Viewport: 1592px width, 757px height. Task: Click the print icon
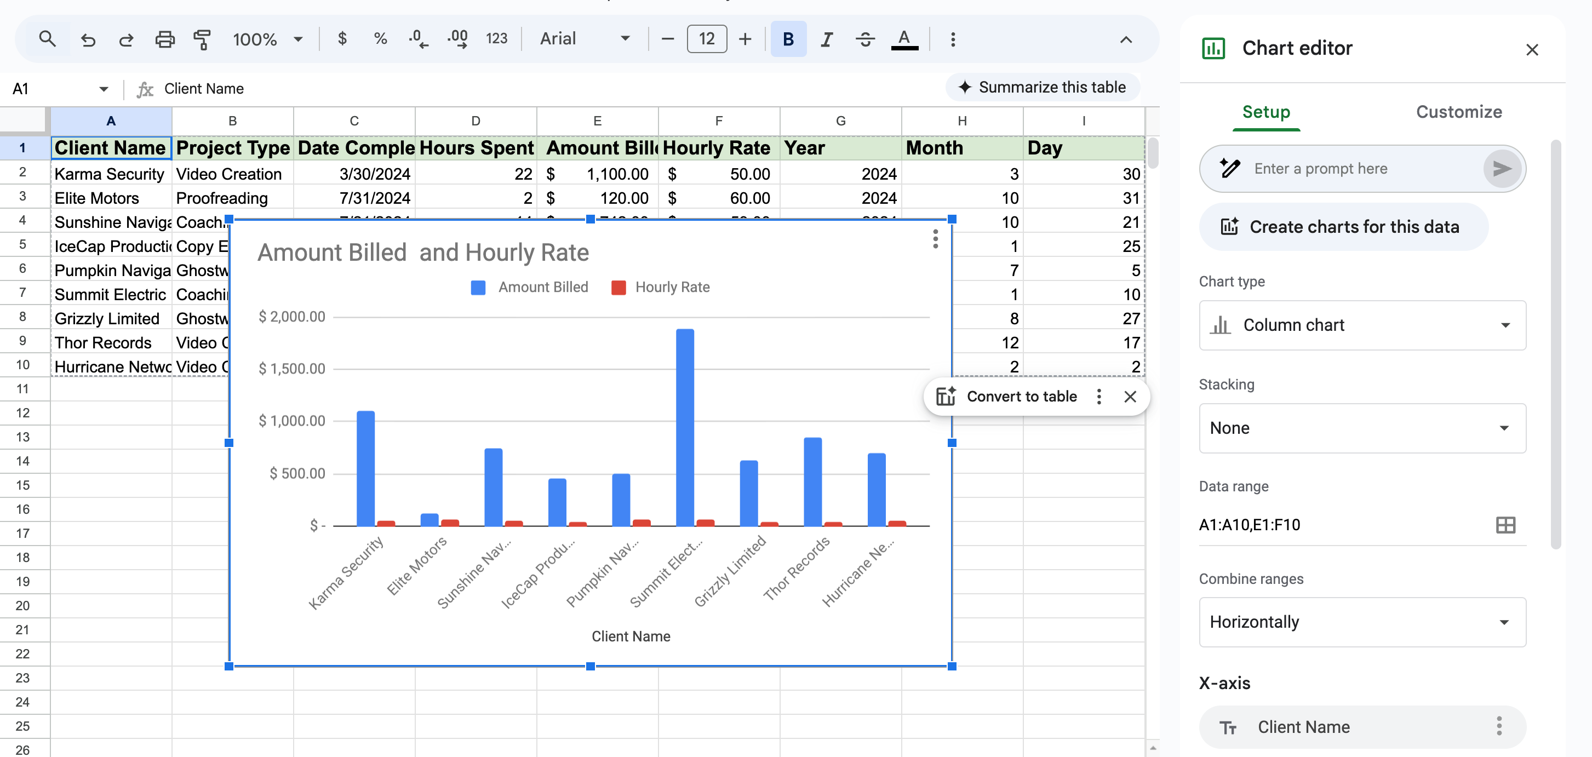coord(164,39)
